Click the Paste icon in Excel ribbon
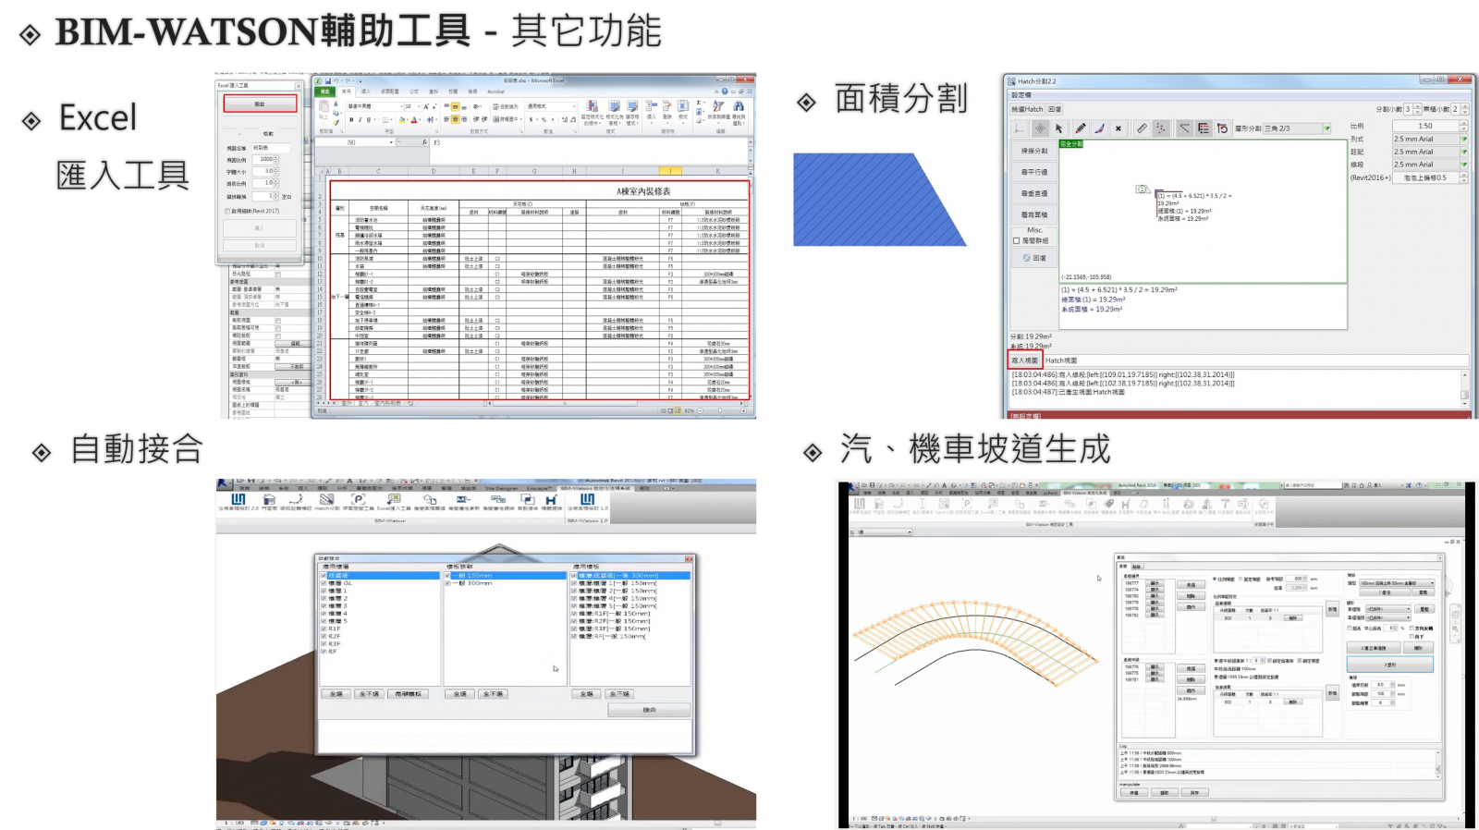The height and width of the screenshot is (830, 1479). [x=324, y=108]
